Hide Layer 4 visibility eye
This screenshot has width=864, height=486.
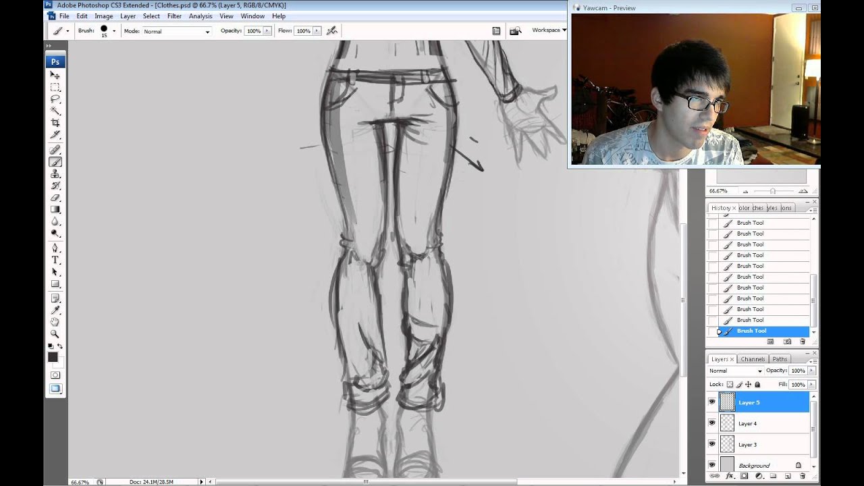711,423
